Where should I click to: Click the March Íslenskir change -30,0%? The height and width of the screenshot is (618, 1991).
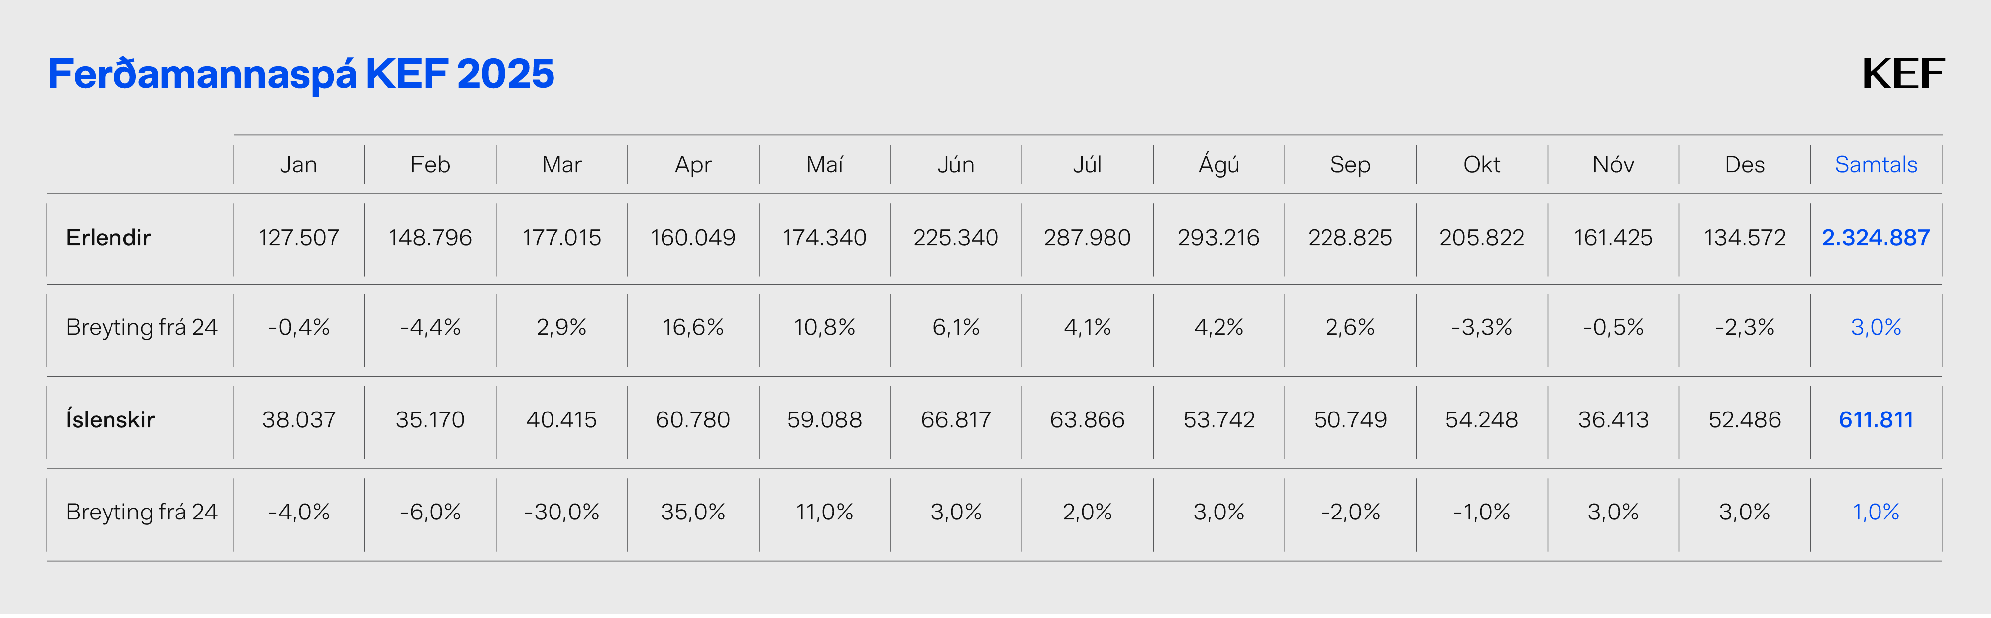point(561,512)
